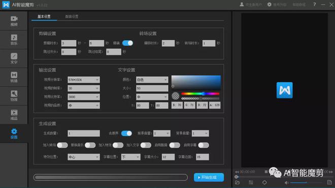Click the A: 128 alpha value field
Viewport: 335px width, 188px height.
[215, 105]
